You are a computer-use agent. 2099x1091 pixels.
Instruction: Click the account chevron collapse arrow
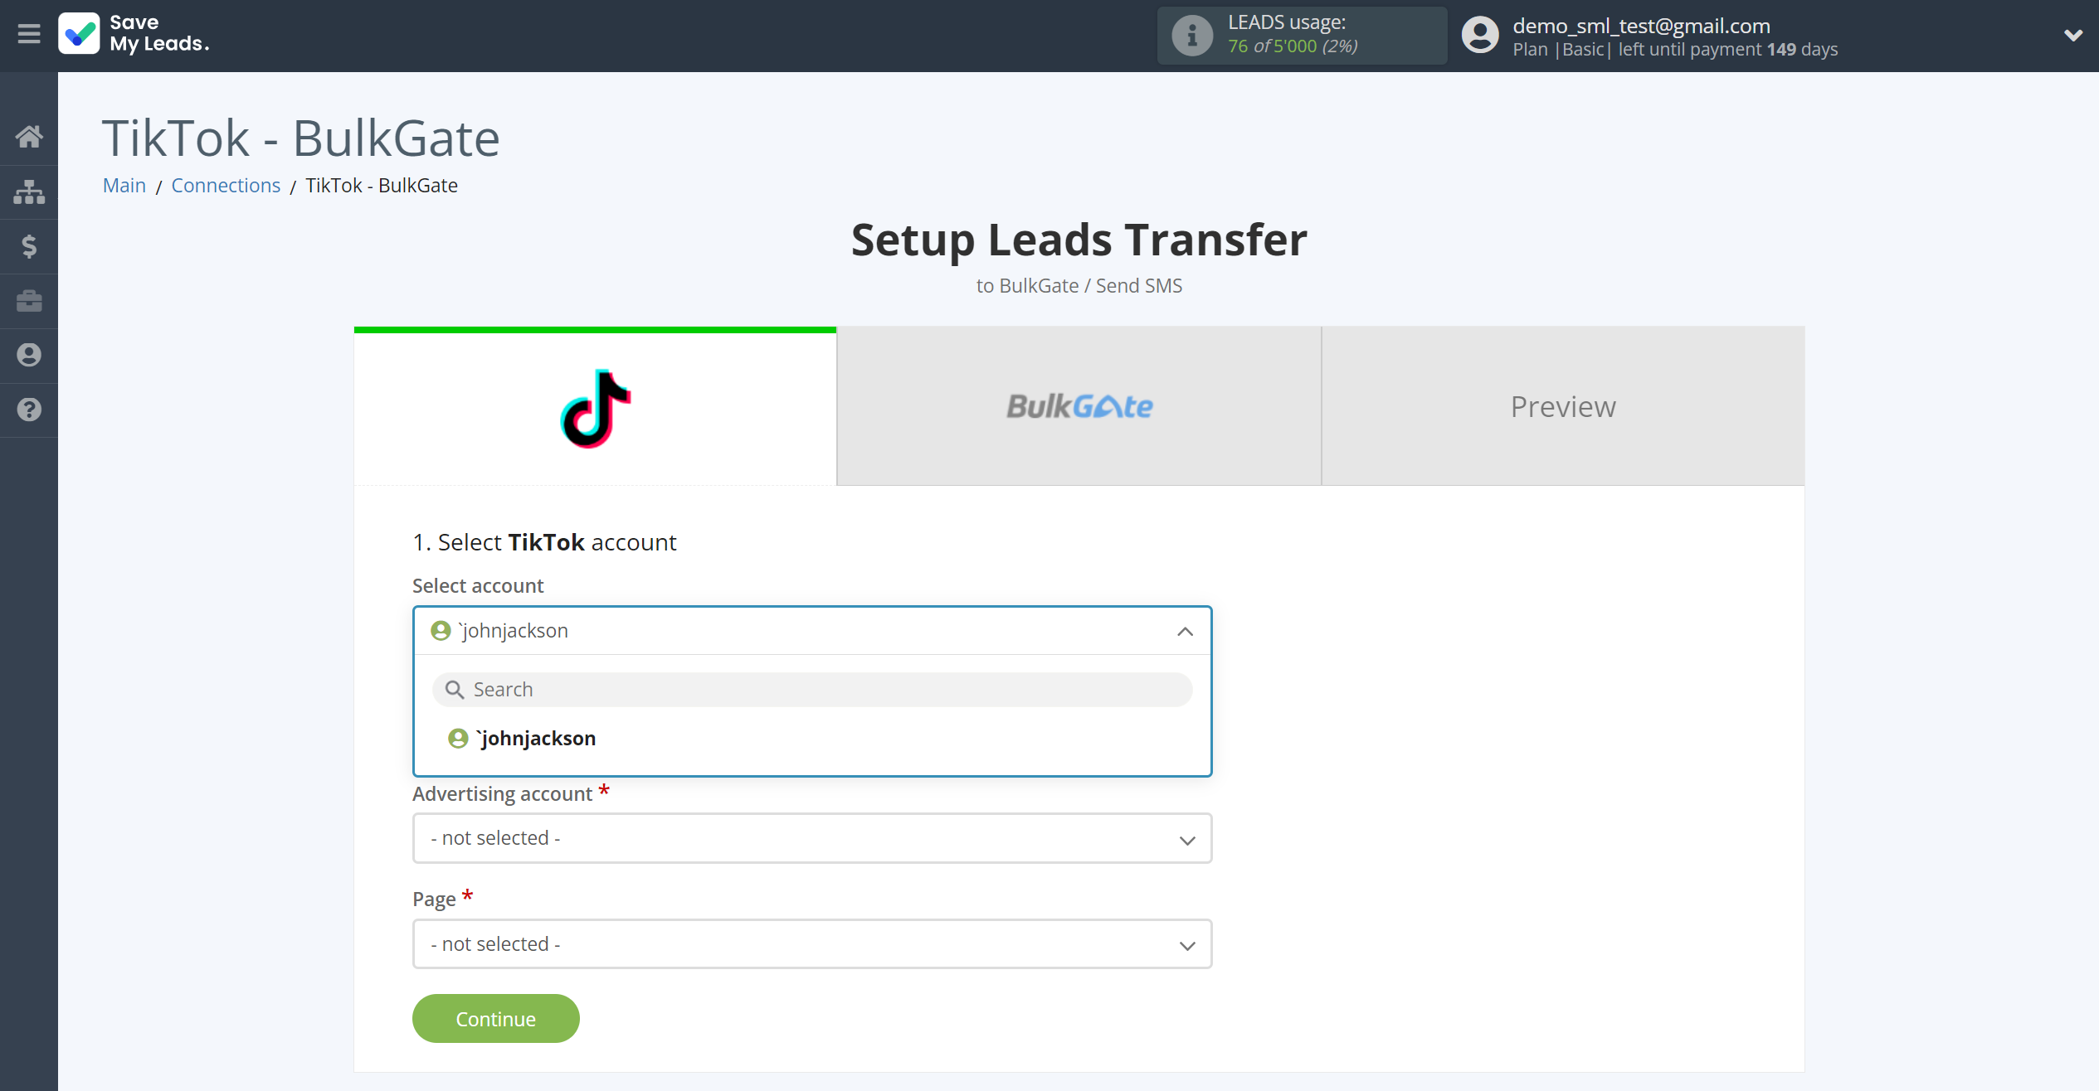click(x=1184, y=632)
